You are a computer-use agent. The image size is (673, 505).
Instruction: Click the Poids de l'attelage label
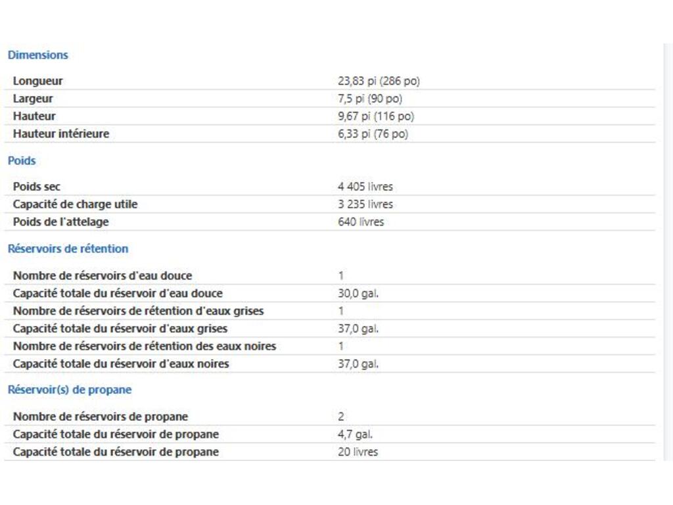61,222
